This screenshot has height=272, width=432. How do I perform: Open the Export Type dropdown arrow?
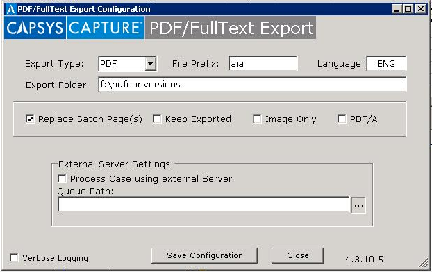[151, 64]
